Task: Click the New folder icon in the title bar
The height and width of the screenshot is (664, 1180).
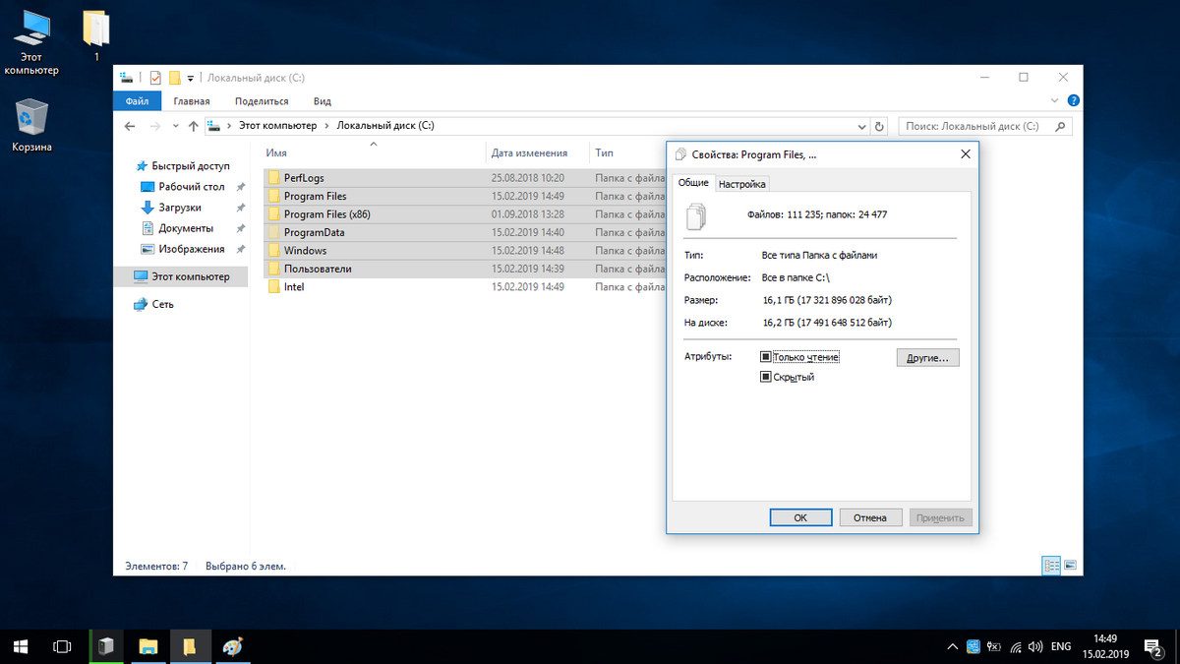Action: [174, 78]
